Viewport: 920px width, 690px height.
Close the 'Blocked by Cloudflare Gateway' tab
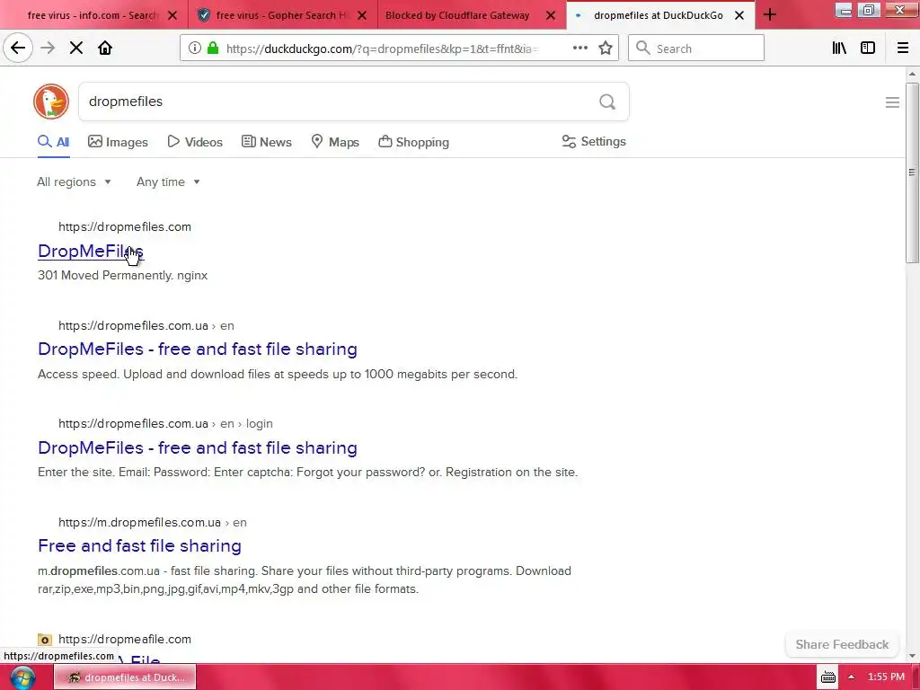pyautogui.click(x=551, y=15)
